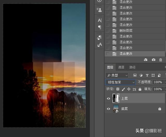Click the 上层 layer name
The height and width of the screenshot is (137, 166).
(x=125, y=99)
